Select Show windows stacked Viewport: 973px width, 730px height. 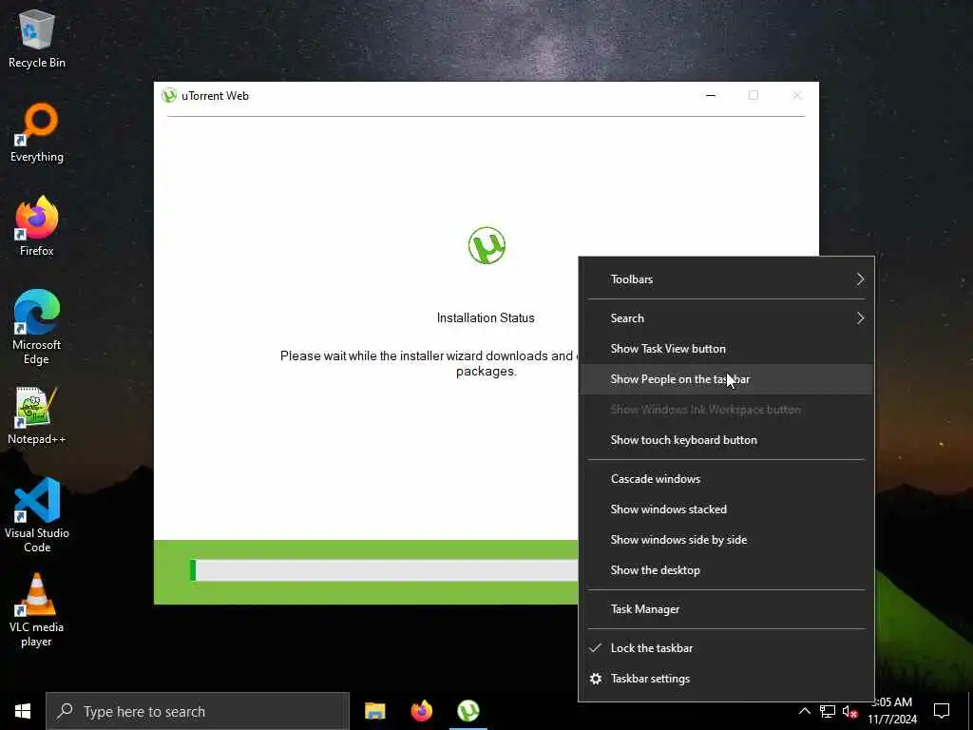[x=726, y=509]
